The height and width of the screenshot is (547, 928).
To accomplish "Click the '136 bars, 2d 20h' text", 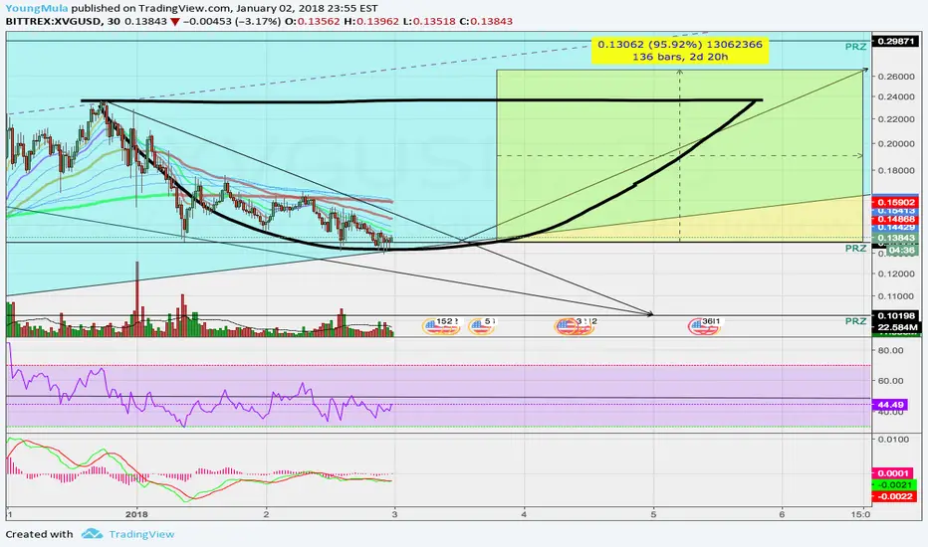I will [x=680, y=57].
